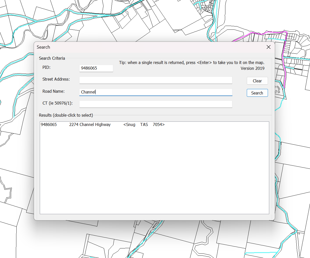Select the CT title reference input field
The image size is (310, 258).
coord(156,104)
